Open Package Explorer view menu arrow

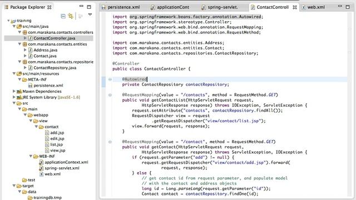(x=90, y=14)
